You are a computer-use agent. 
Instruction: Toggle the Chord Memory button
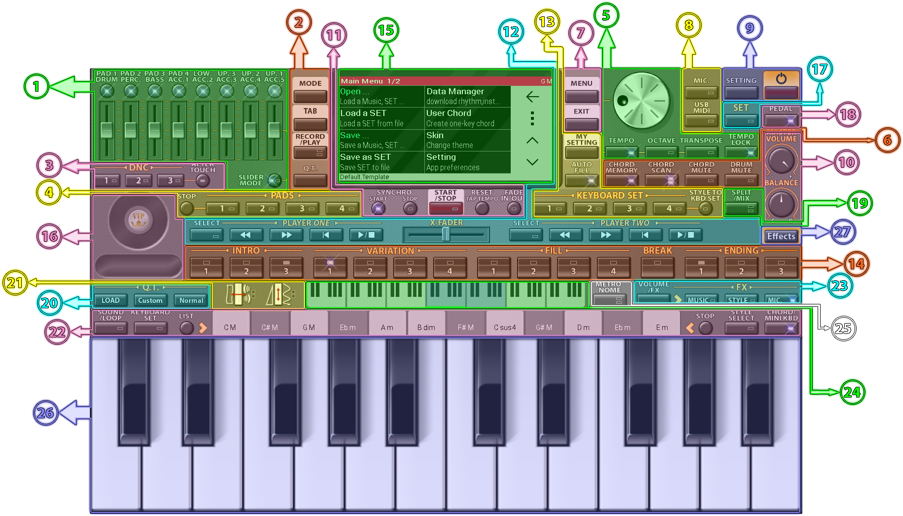[x=621, y=180]
